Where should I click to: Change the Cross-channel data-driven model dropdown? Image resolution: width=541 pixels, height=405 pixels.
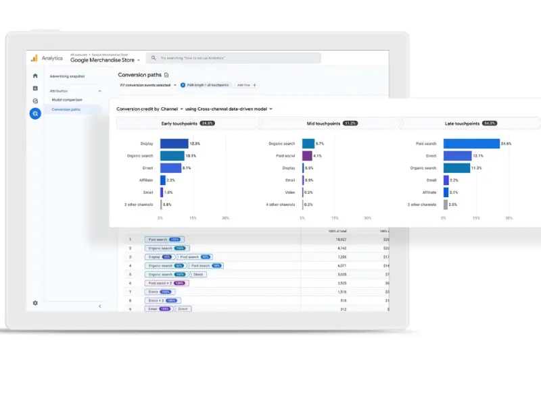click(270, 109)
